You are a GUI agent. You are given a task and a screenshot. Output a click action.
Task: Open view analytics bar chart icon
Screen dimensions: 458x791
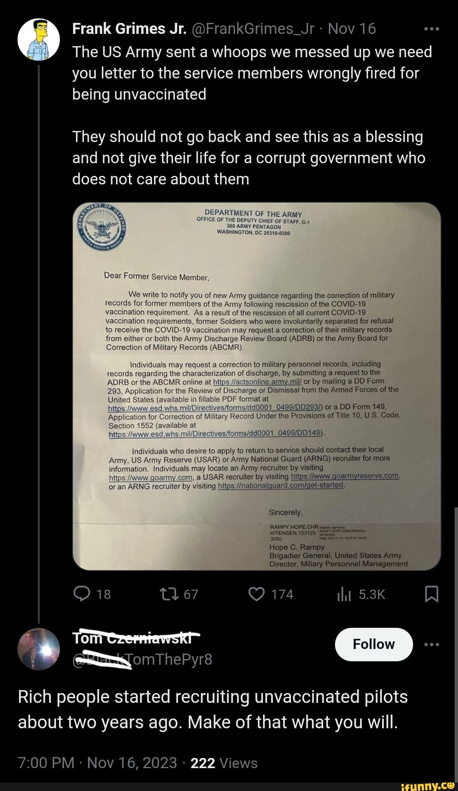pos(344,595)
